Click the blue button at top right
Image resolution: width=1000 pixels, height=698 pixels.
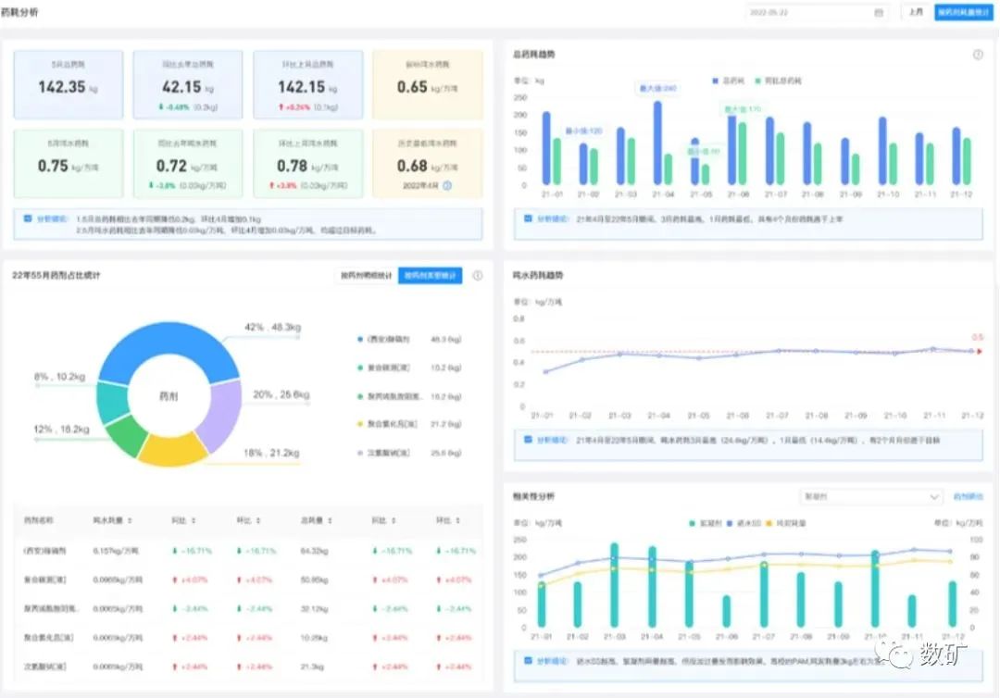[963, 13]
